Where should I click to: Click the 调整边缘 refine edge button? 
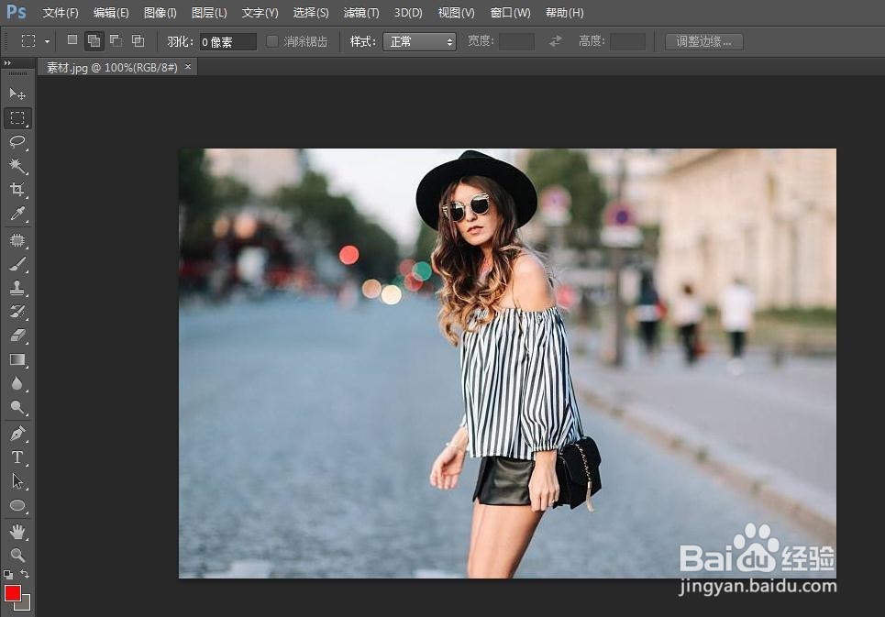(x=703, y=41)
